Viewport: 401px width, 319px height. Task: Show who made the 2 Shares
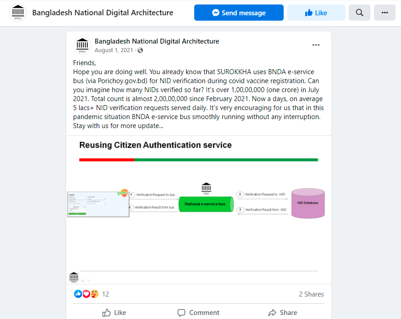(311, 294)
